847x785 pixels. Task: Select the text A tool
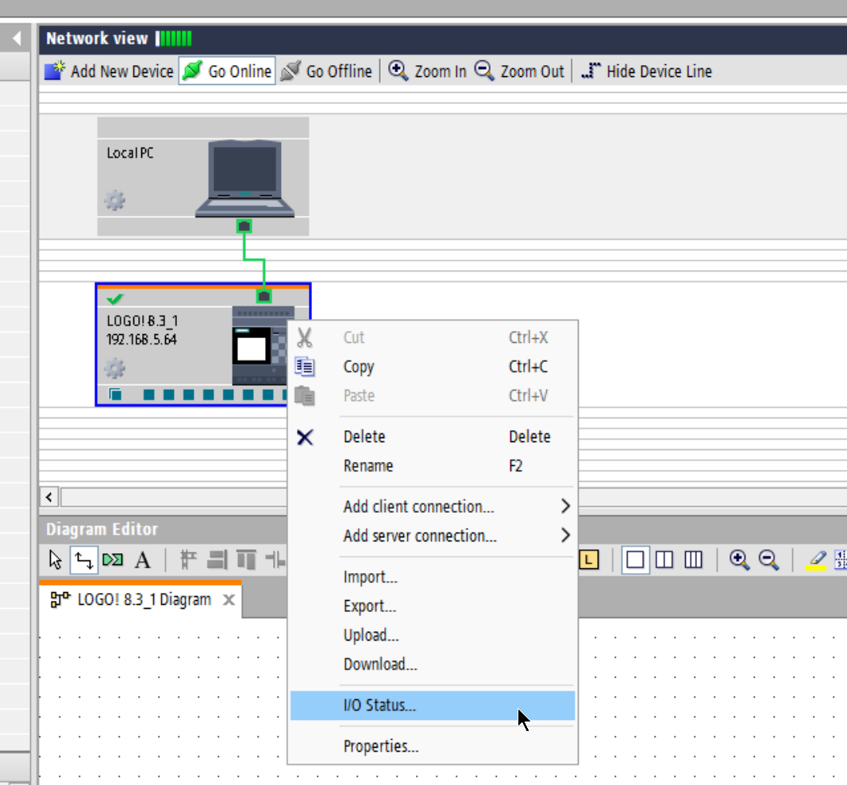(x=143, y=560)
